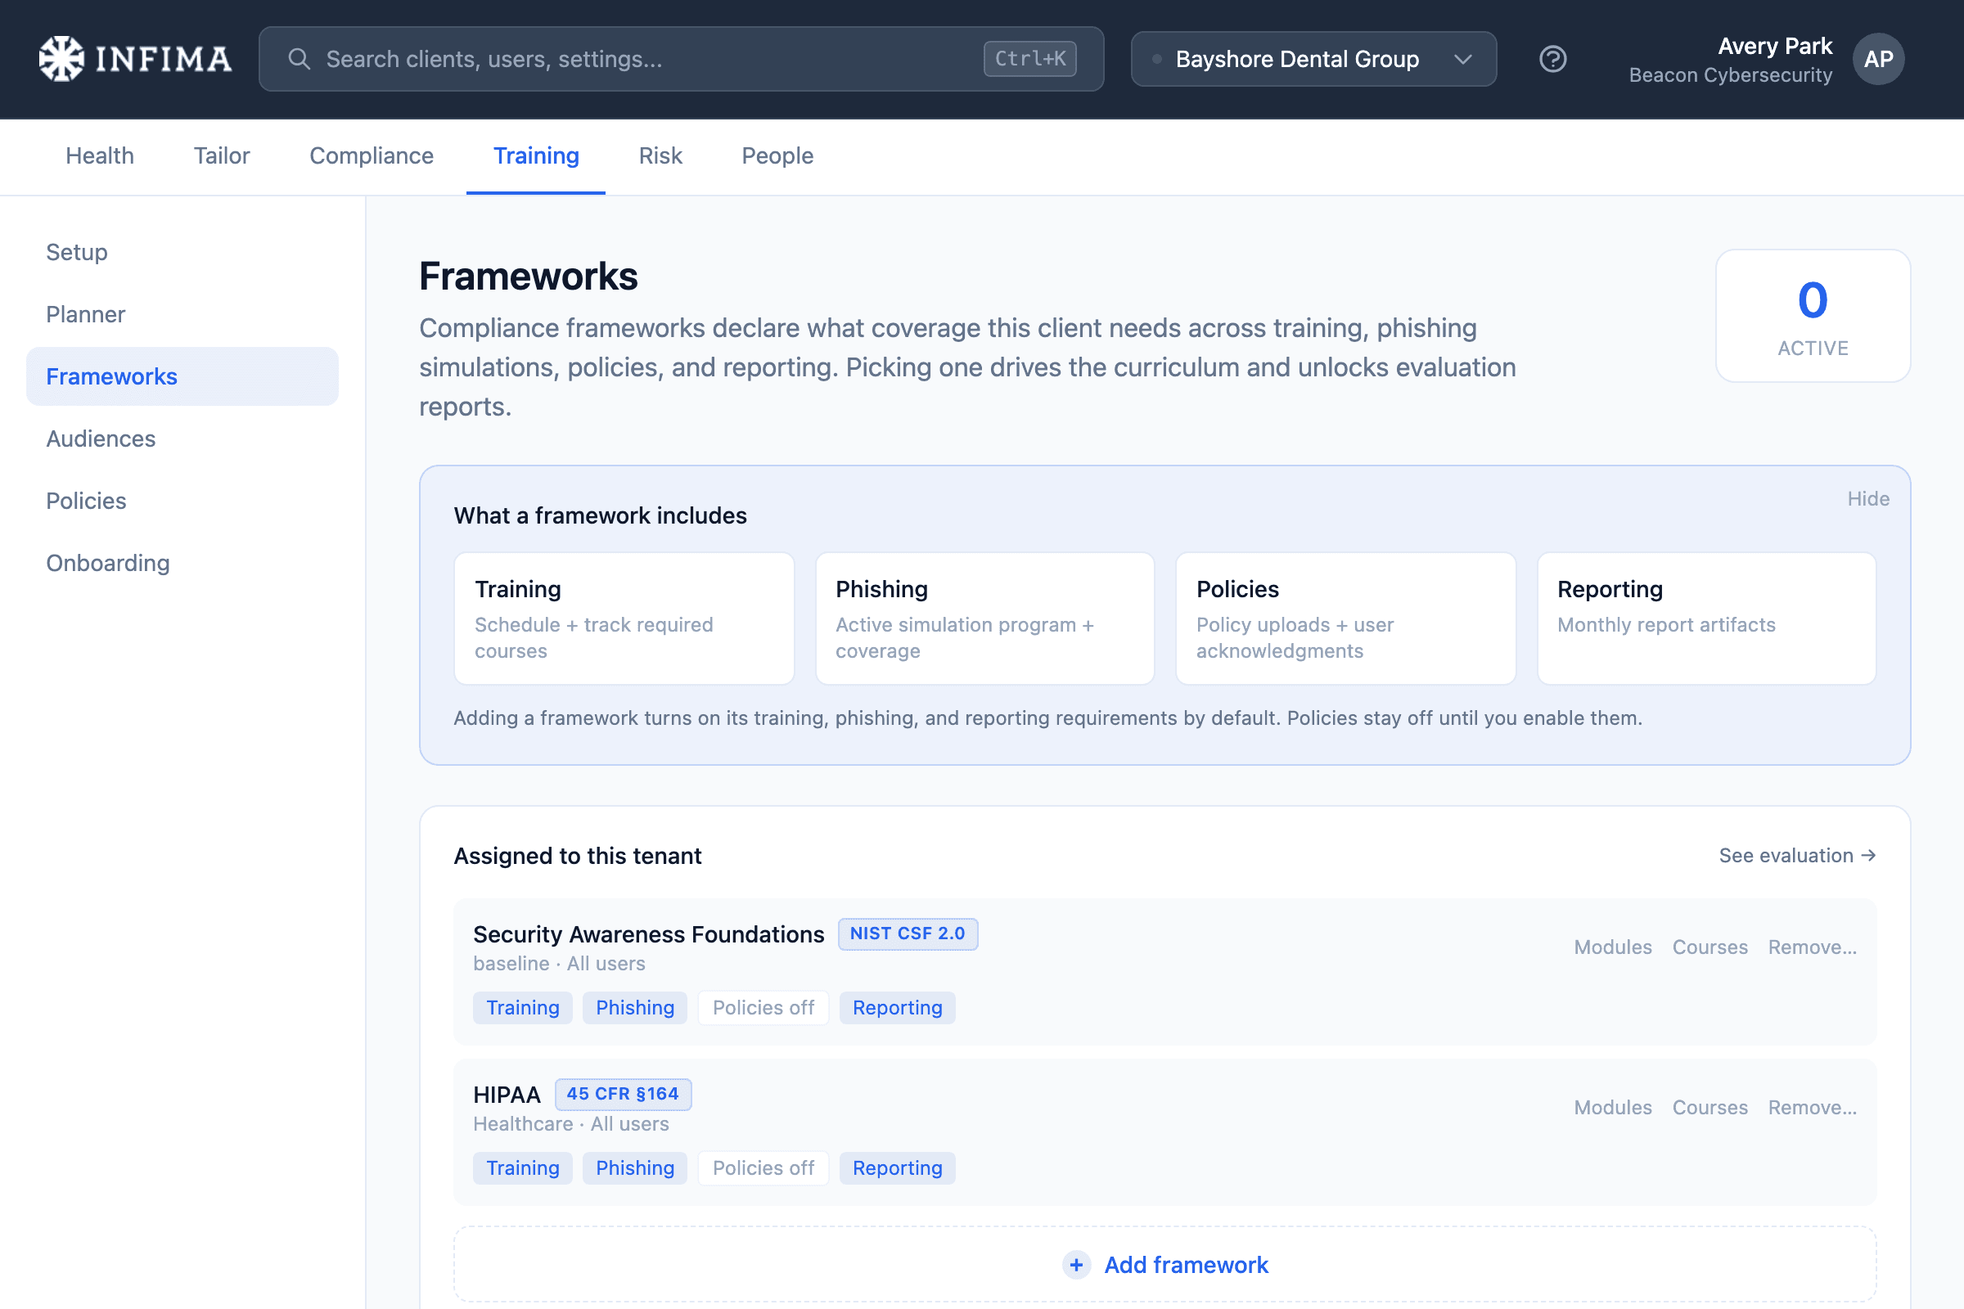
Task: Click the search magnifier icon
Action: (x=299, y=58)
